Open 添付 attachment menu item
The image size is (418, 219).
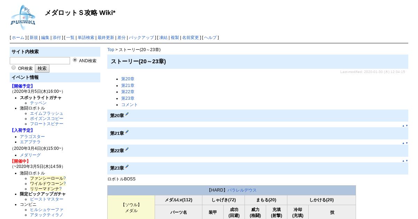coord(57,38)
